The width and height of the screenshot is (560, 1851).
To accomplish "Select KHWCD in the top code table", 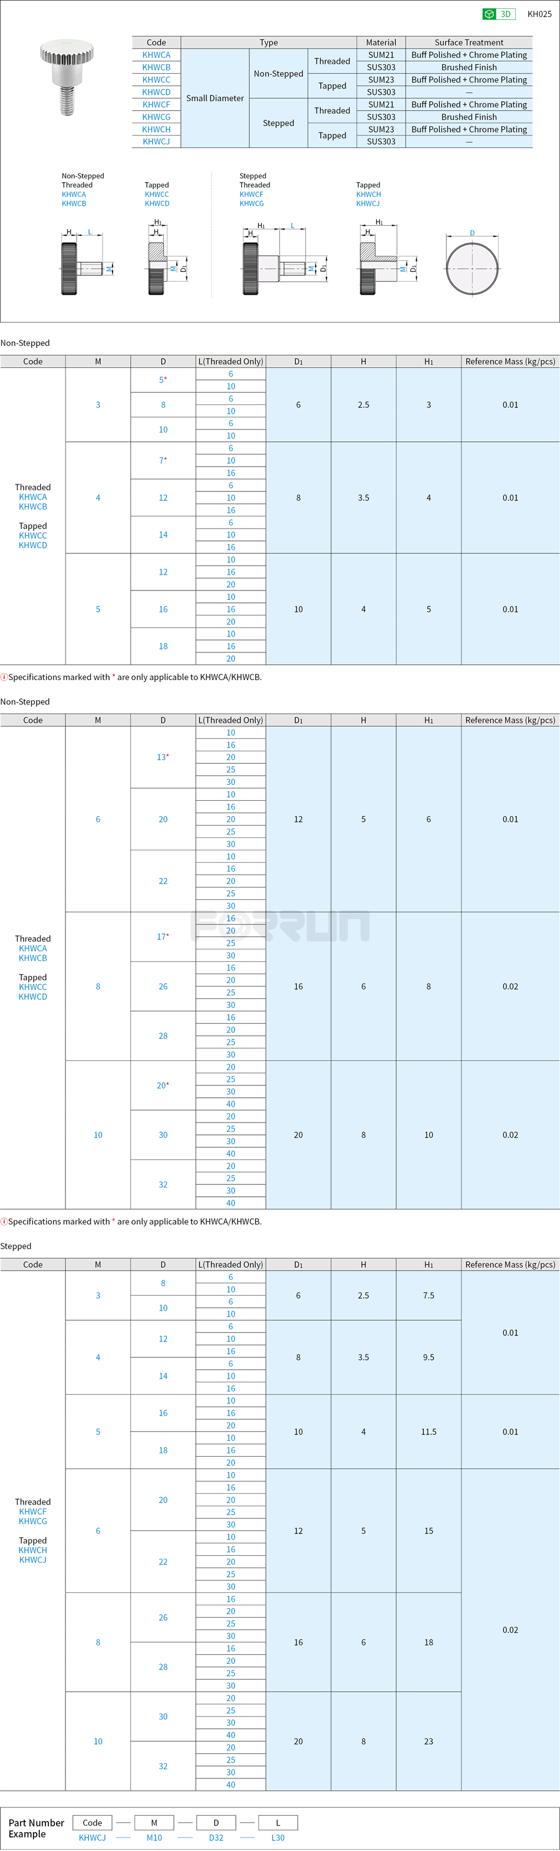I will coord(156,92).
